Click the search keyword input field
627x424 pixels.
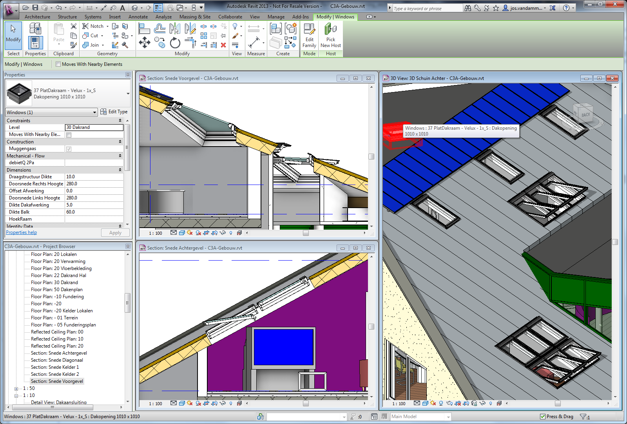(x=428, y=8)
